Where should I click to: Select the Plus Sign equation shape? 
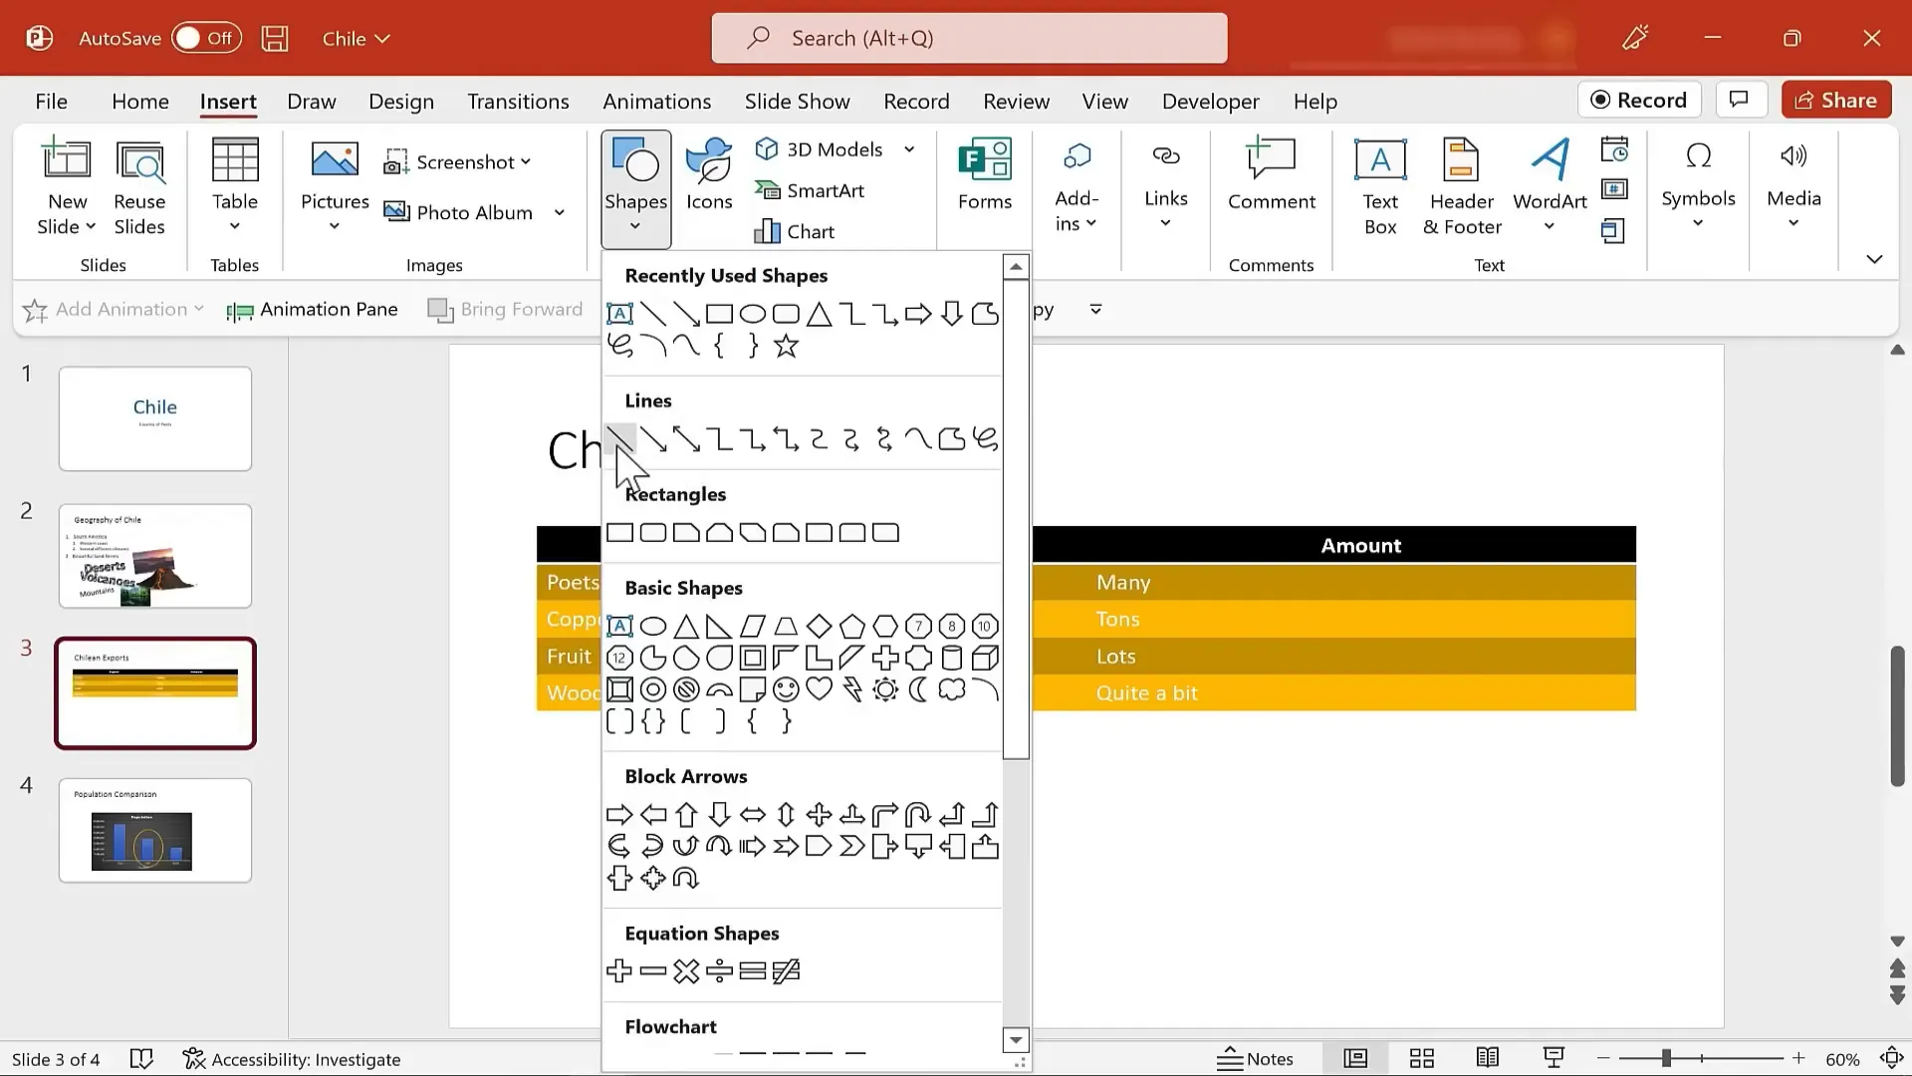(619, 970)
